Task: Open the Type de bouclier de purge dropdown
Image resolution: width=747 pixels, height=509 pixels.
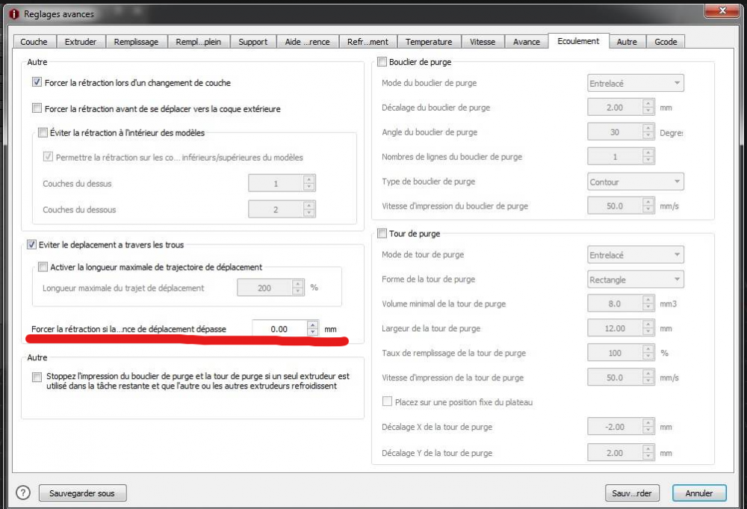Action: 636,182
